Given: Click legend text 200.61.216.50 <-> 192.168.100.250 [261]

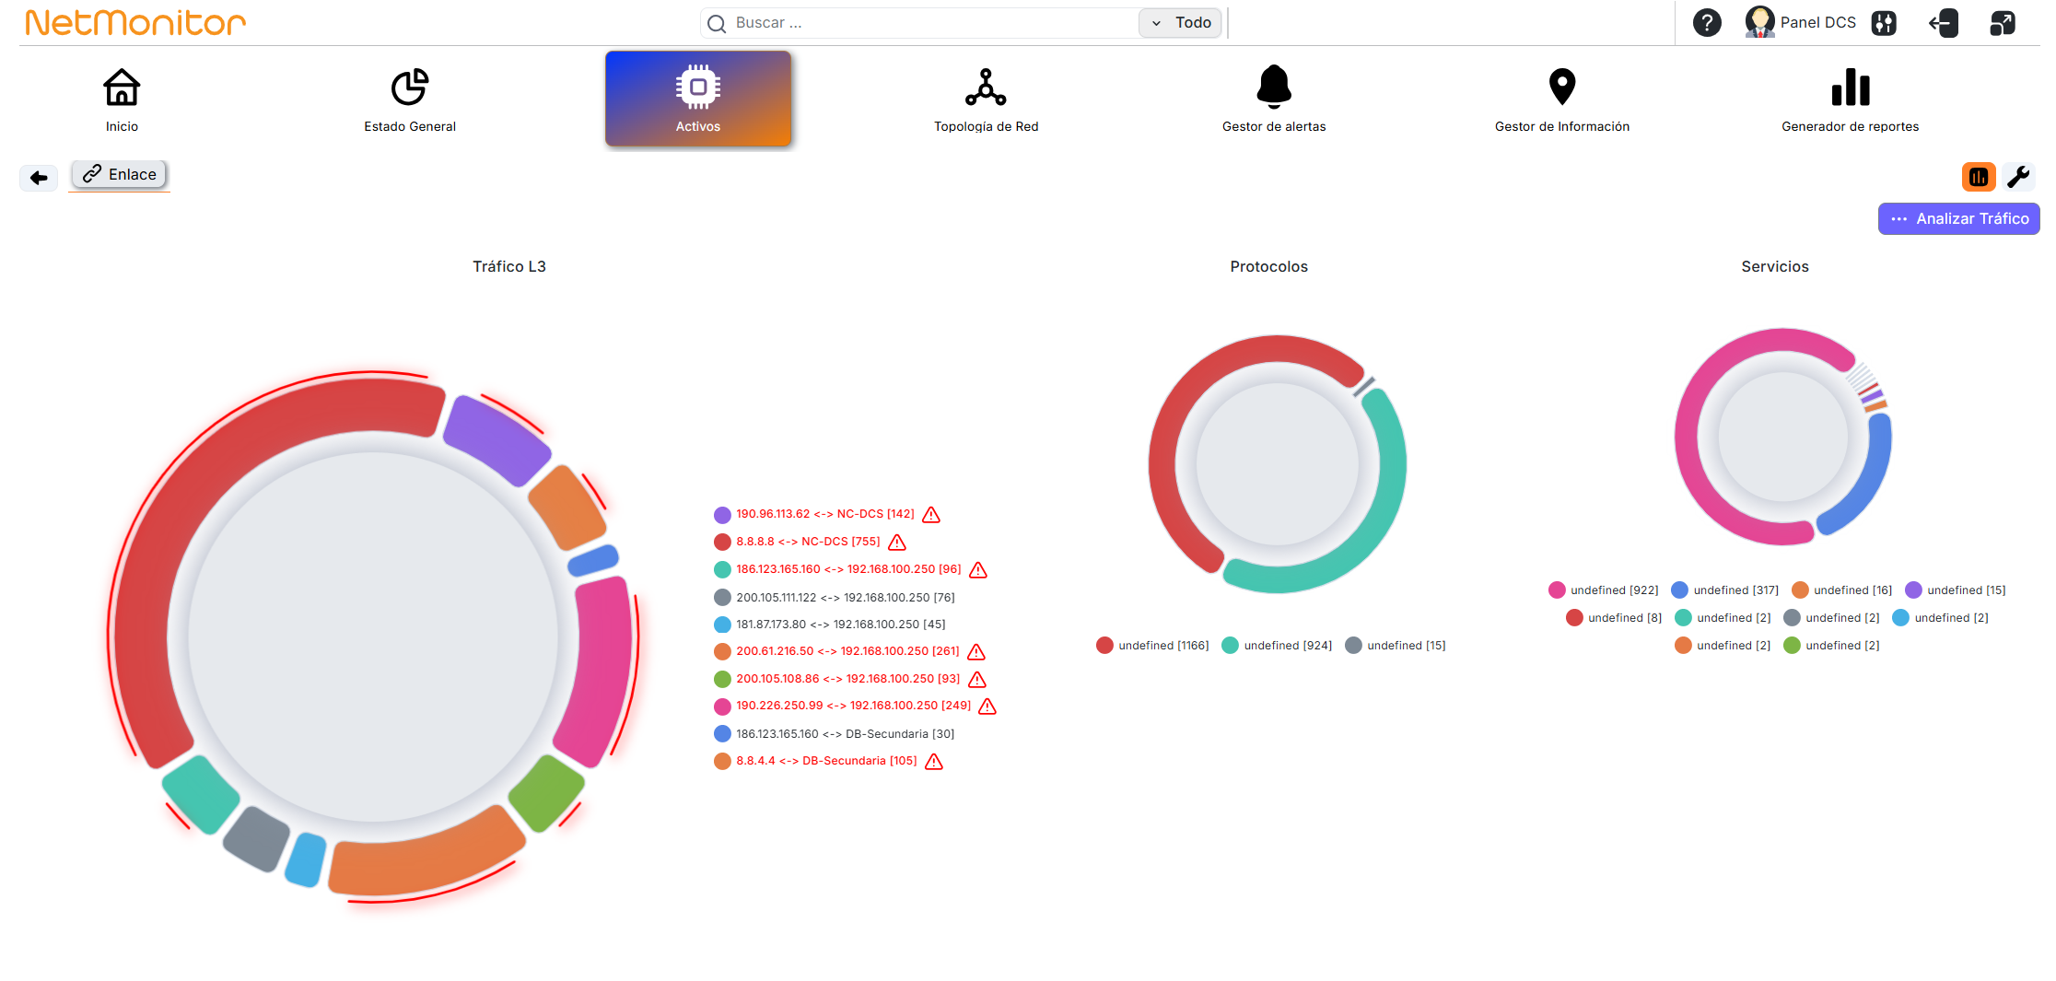Looking at the screenshot, I should click(847, 651).
